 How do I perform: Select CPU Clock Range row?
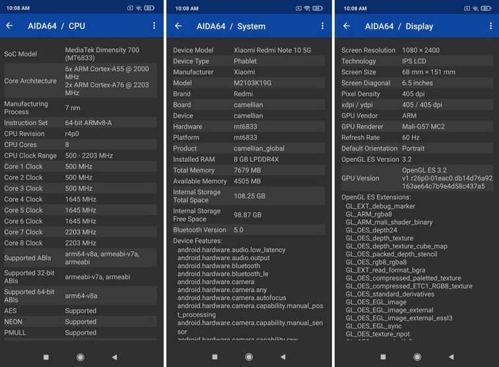tap(81, 156)
